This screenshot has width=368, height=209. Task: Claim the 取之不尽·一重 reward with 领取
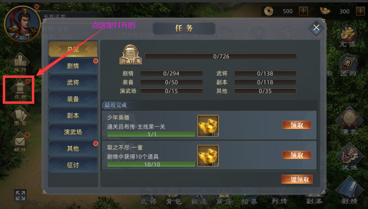pos(297,155)
